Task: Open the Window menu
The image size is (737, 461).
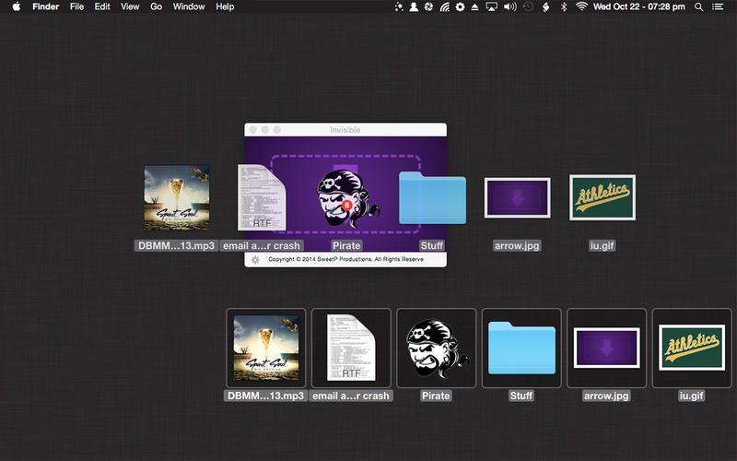Action: coord(189,6)
